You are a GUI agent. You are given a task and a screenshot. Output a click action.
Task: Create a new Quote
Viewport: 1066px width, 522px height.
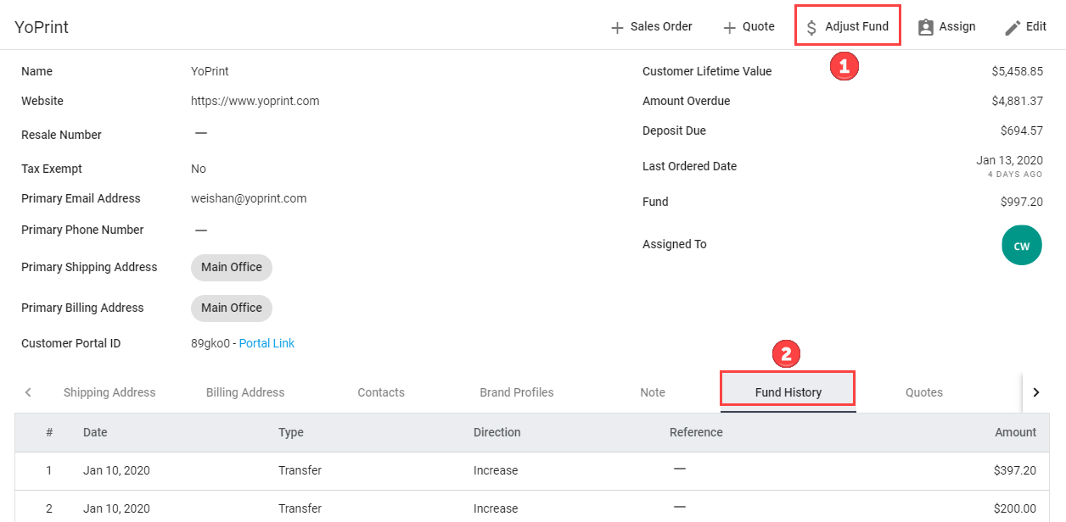click(x=749, y=27)
